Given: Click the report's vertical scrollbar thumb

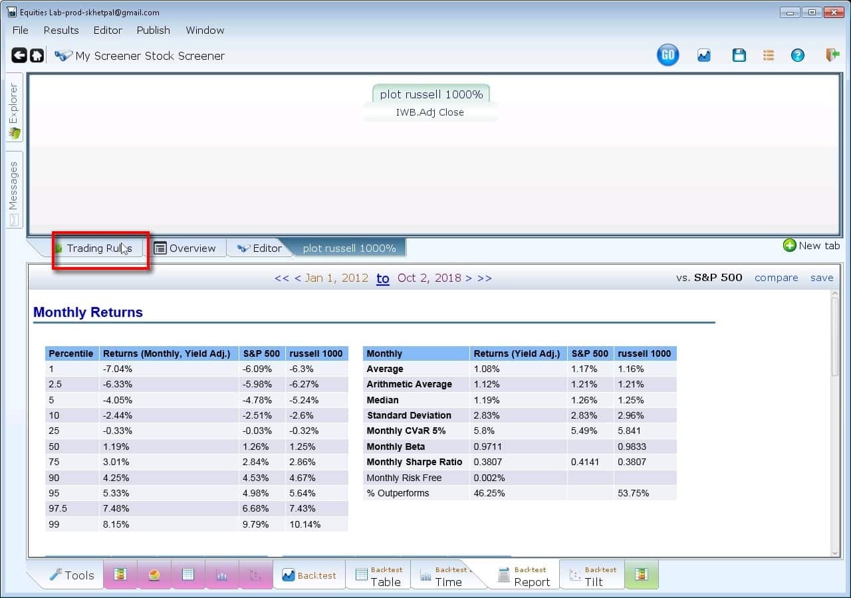Looking at the screenshot, I should click(x=836, y=336).
